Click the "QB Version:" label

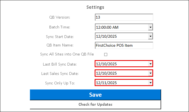(60, 17)
